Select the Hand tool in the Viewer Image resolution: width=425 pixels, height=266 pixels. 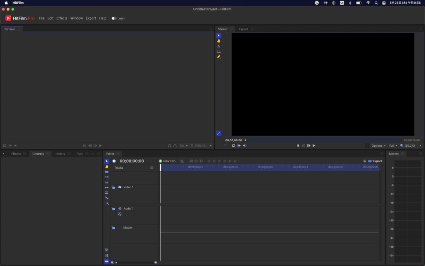[x=219, y=41]
